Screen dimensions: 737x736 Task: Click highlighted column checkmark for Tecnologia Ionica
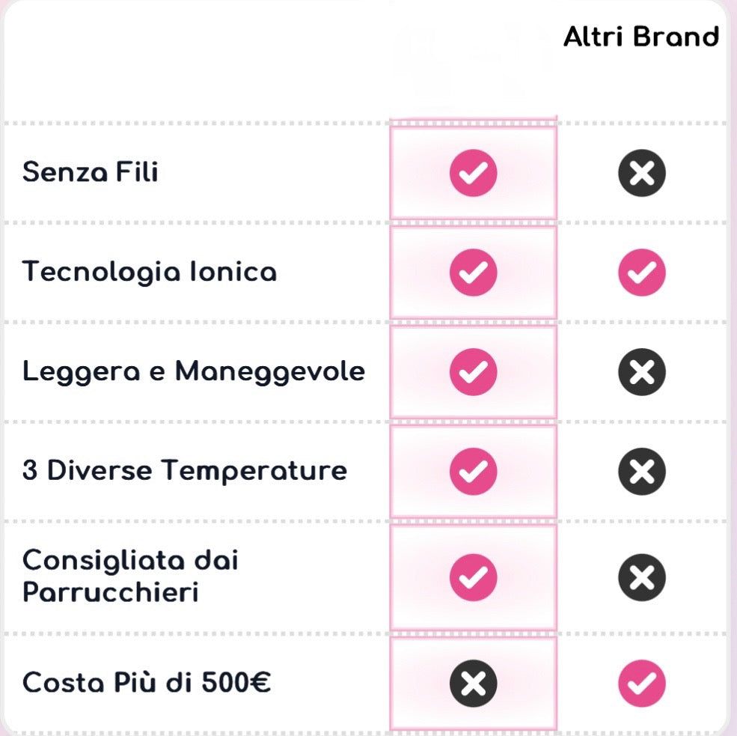473,272
